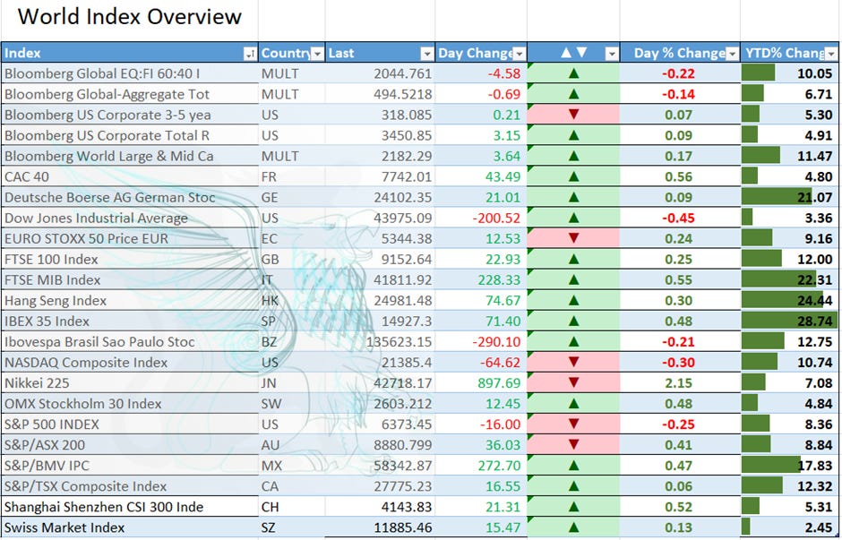The height and width of the screenshot is (540, 842).
Task: Click the up arrow in Shanghai Shenzhen CSI 300 row
Action: (x=573, y=507)
